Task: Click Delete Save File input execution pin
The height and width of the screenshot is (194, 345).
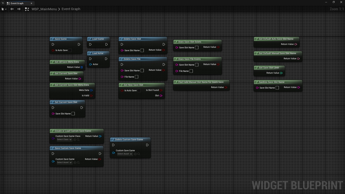Action: (x=122, y=65)
